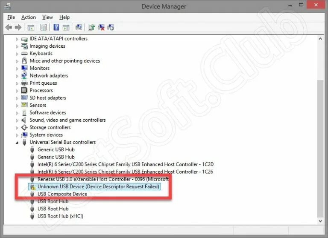Viewport: 328px width, 238px height.
Task: Click the System devices icon
Action: coord(24,135)
